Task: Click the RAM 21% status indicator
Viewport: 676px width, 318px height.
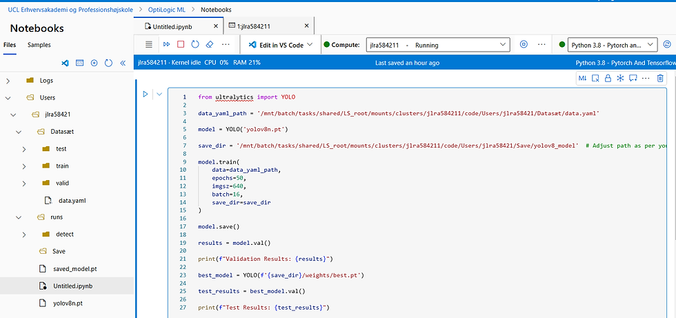Action: point(247,63)
